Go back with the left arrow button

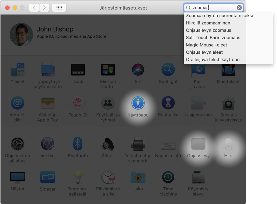pyautogui.click(x=34, y=8)
